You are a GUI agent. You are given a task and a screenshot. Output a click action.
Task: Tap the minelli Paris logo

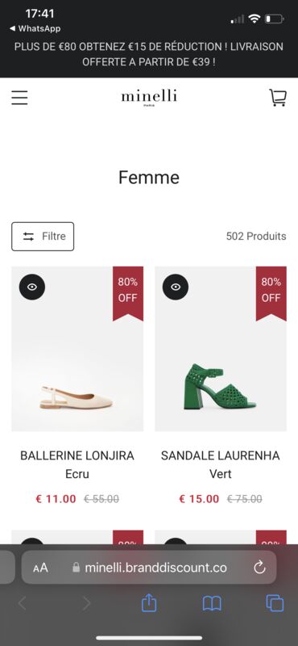tap(149, 98)
